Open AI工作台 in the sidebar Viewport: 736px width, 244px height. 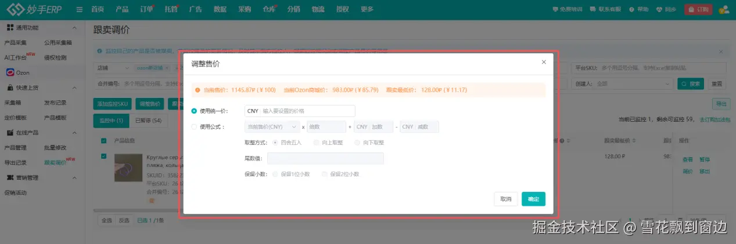click(16, 57)
